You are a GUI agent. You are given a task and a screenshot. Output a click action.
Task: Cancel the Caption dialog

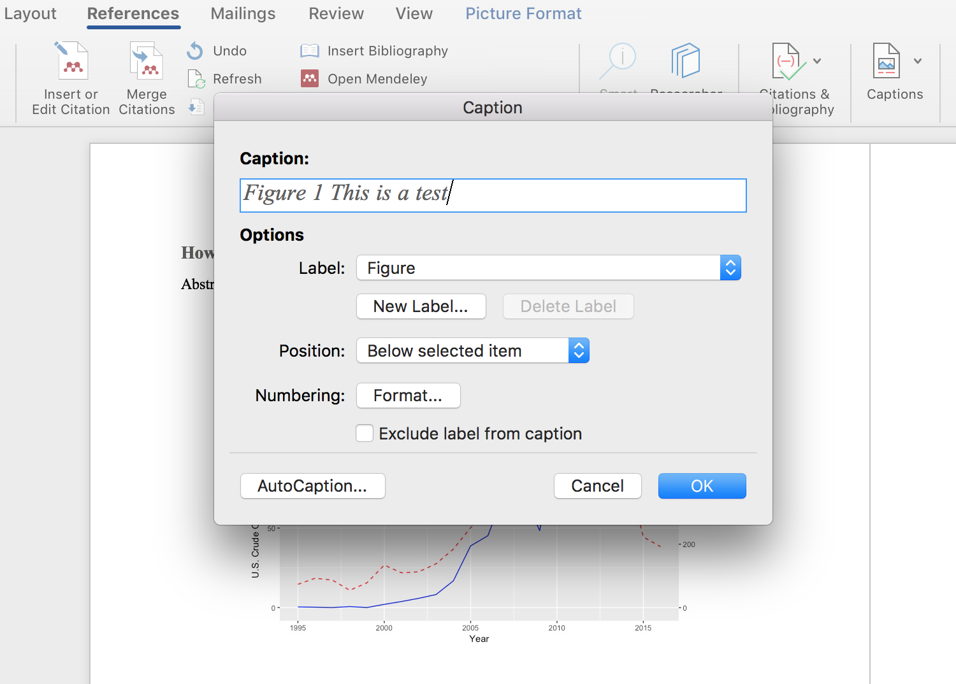[598, 486]
